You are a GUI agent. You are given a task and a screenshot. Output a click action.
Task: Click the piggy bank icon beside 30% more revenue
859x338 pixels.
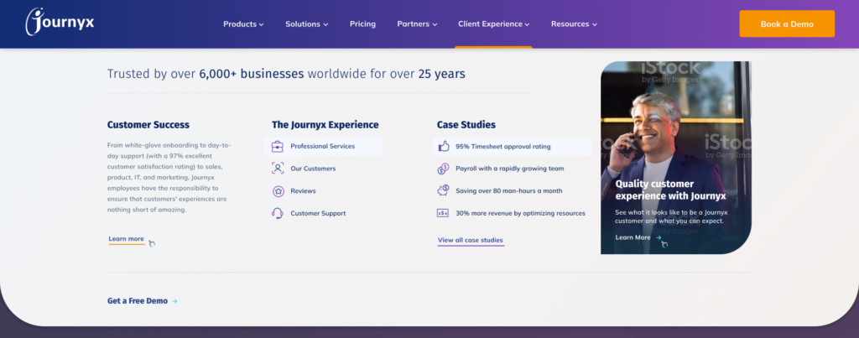coord(443,213)
